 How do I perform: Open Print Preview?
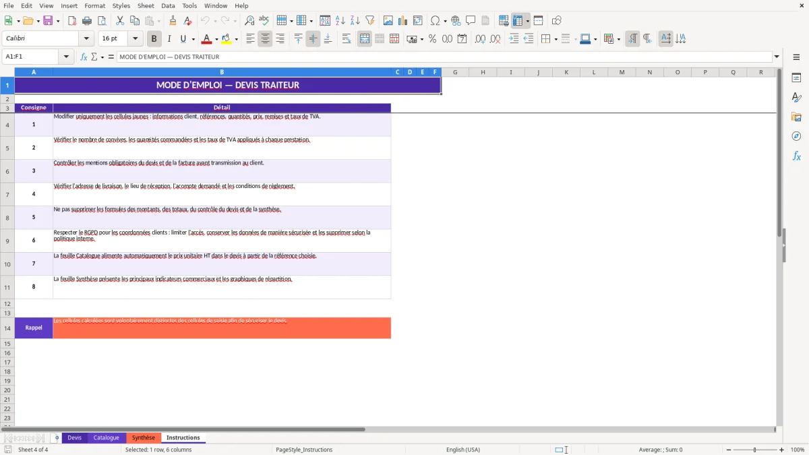[102, 21]
